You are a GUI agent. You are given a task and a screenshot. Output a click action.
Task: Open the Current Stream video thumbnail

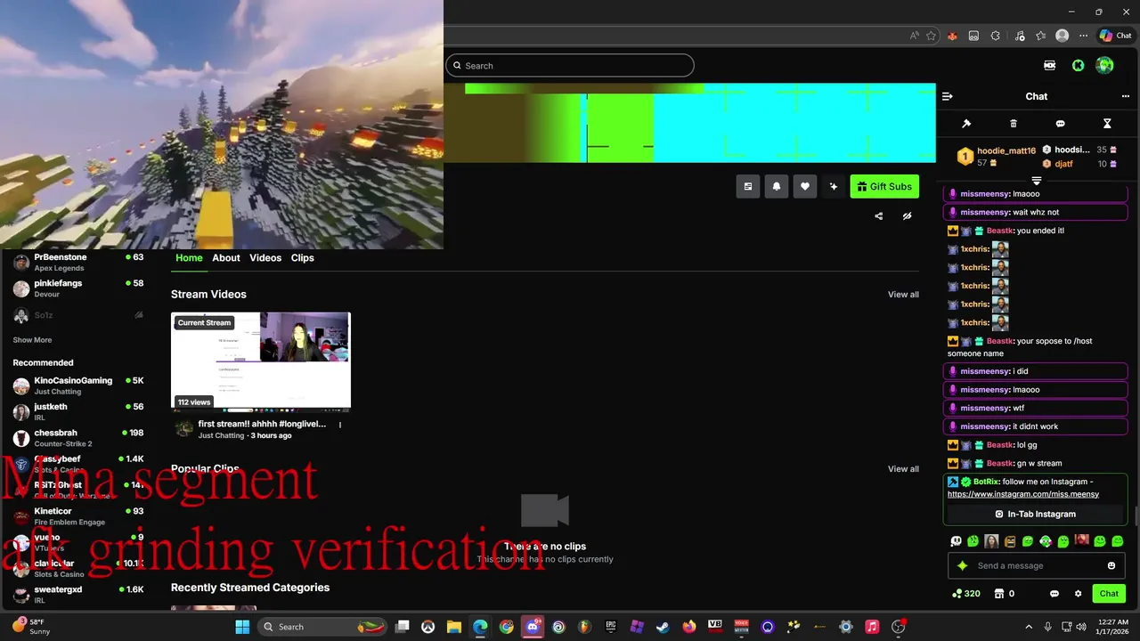point(261,361)
